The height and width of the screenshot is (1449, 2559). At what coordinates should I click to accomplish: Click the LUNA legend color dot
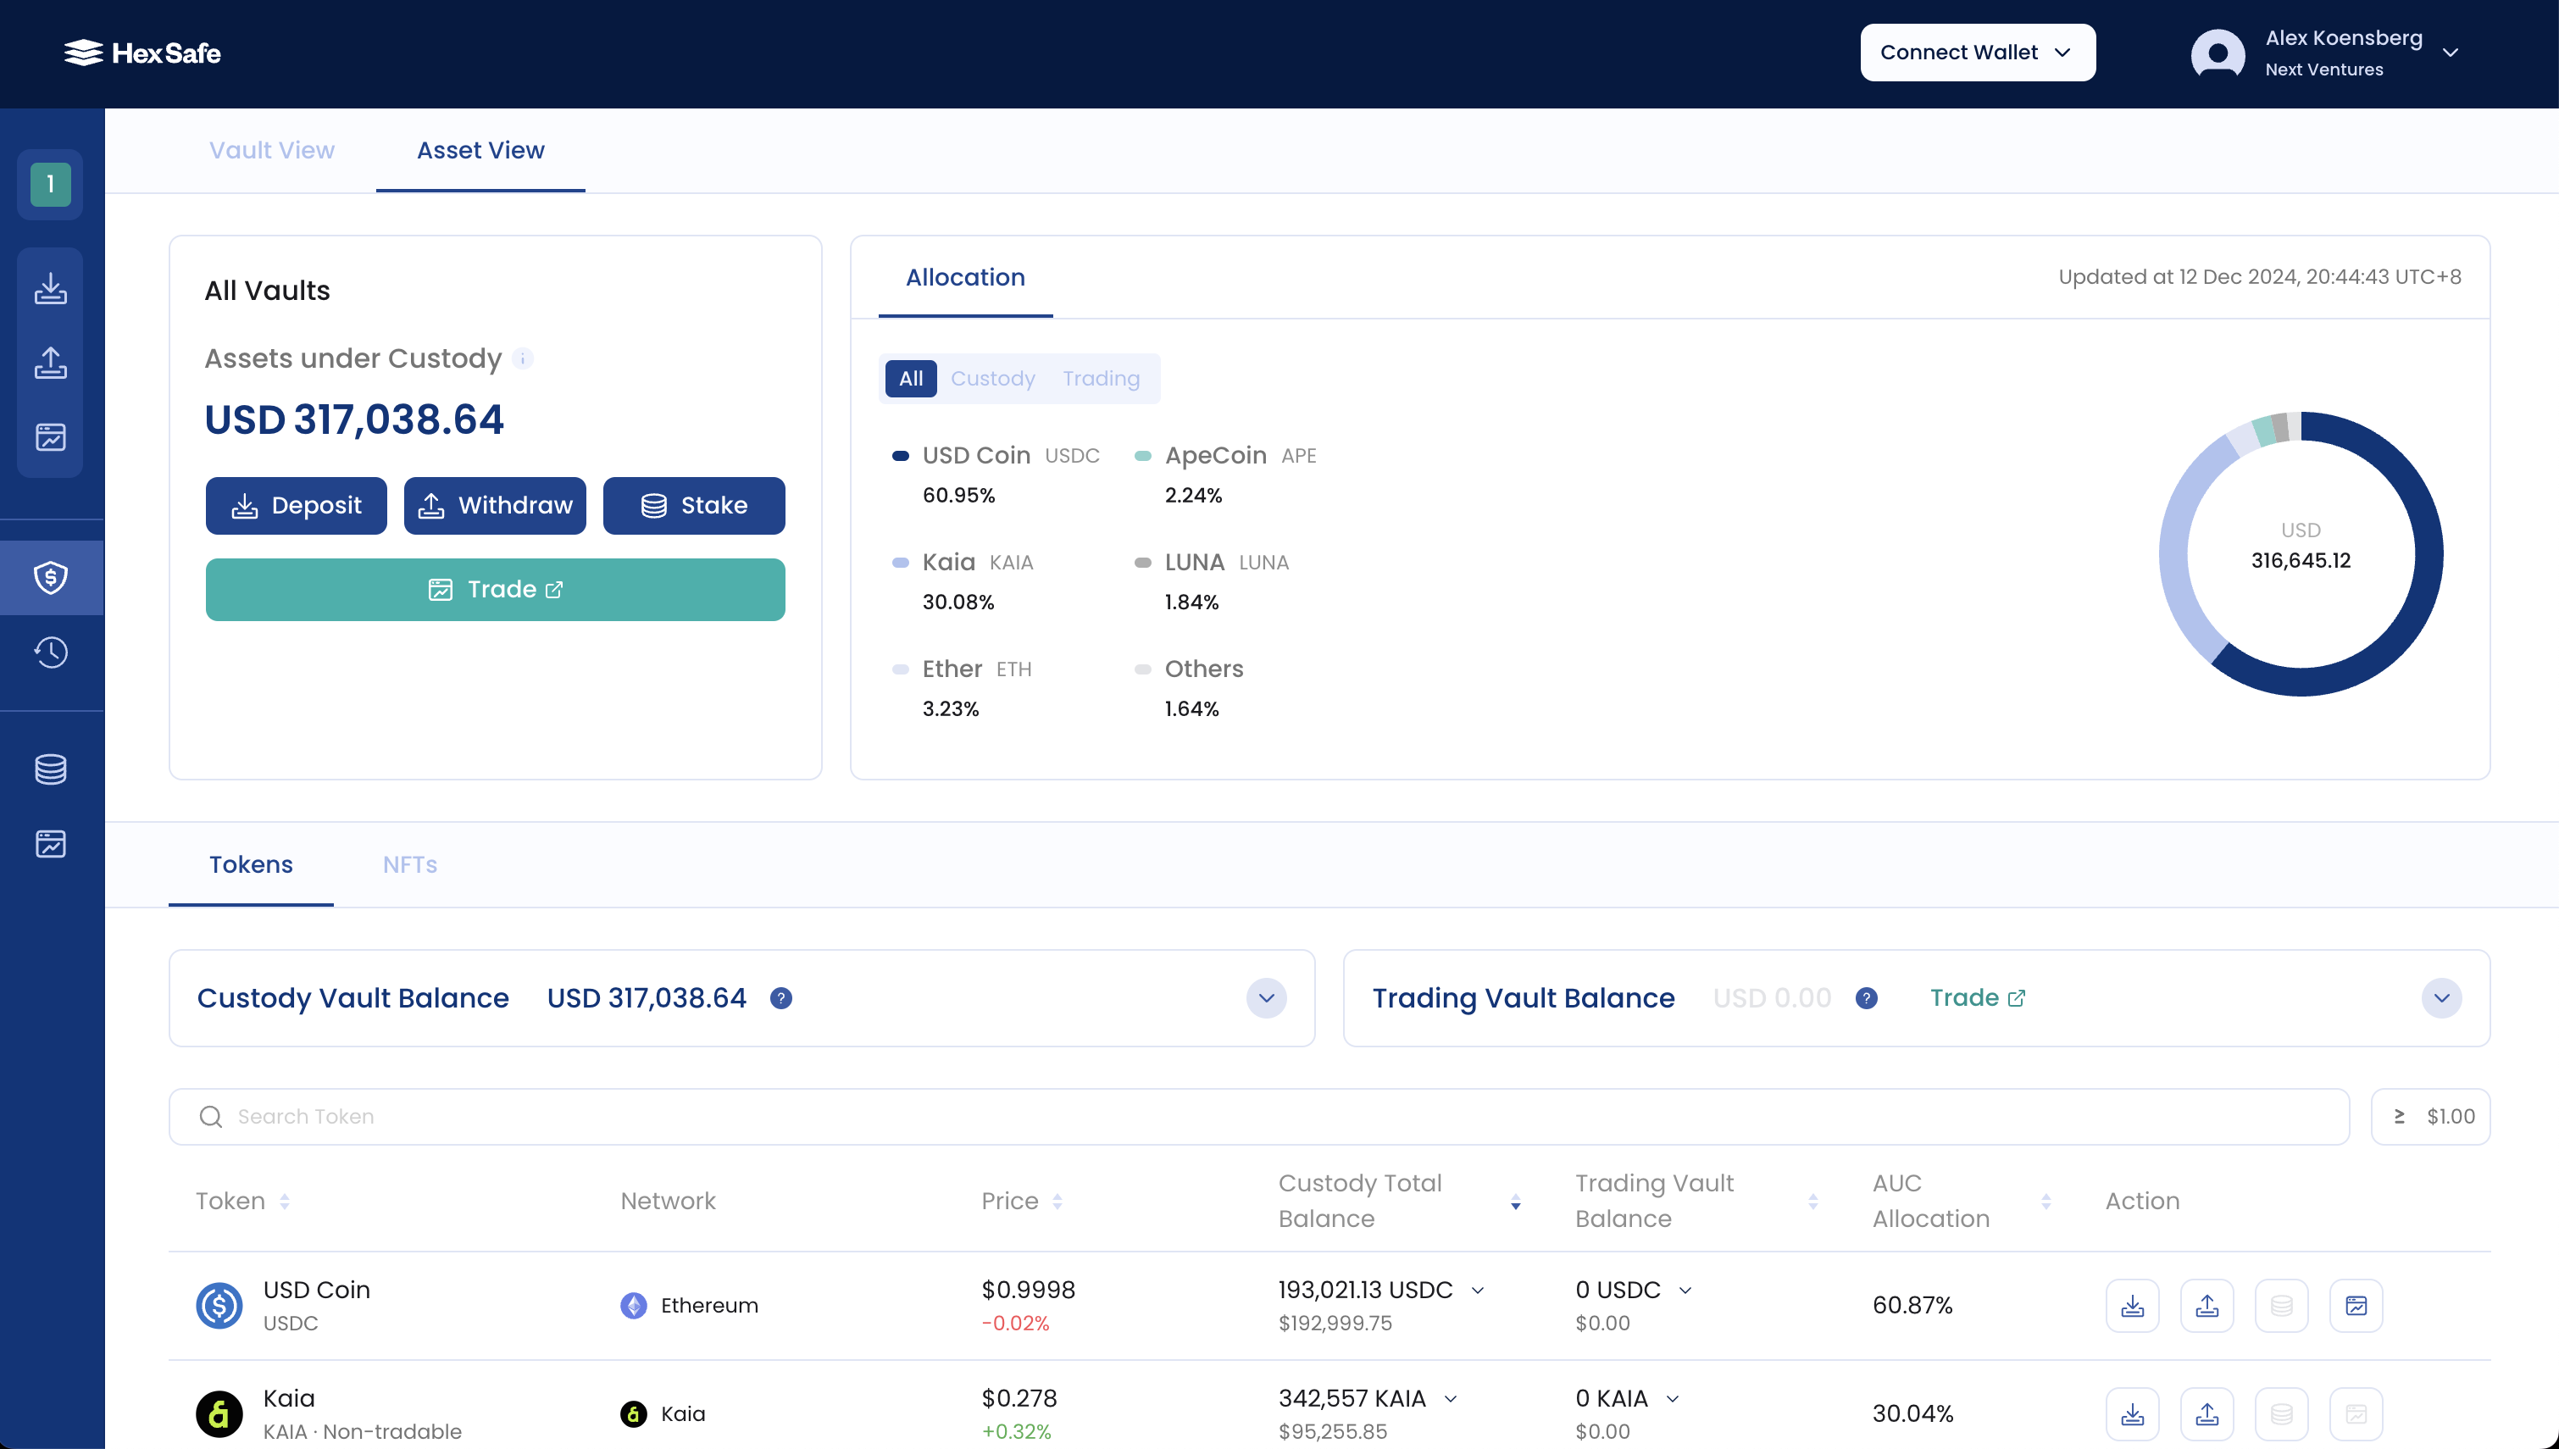tap(1143, 563)
